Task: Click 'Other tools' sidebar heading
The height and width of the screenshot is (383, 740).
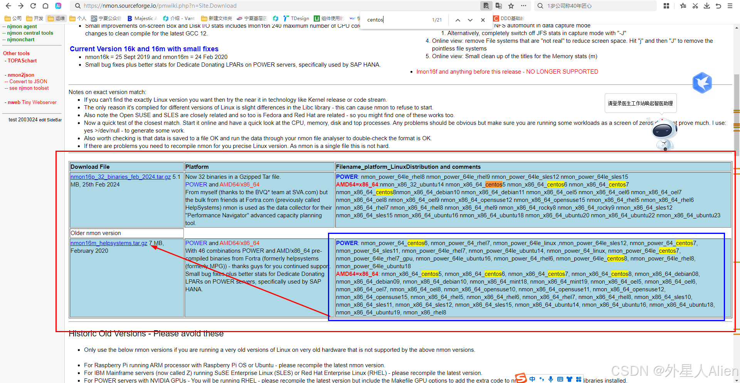Action: coord(16,54)
